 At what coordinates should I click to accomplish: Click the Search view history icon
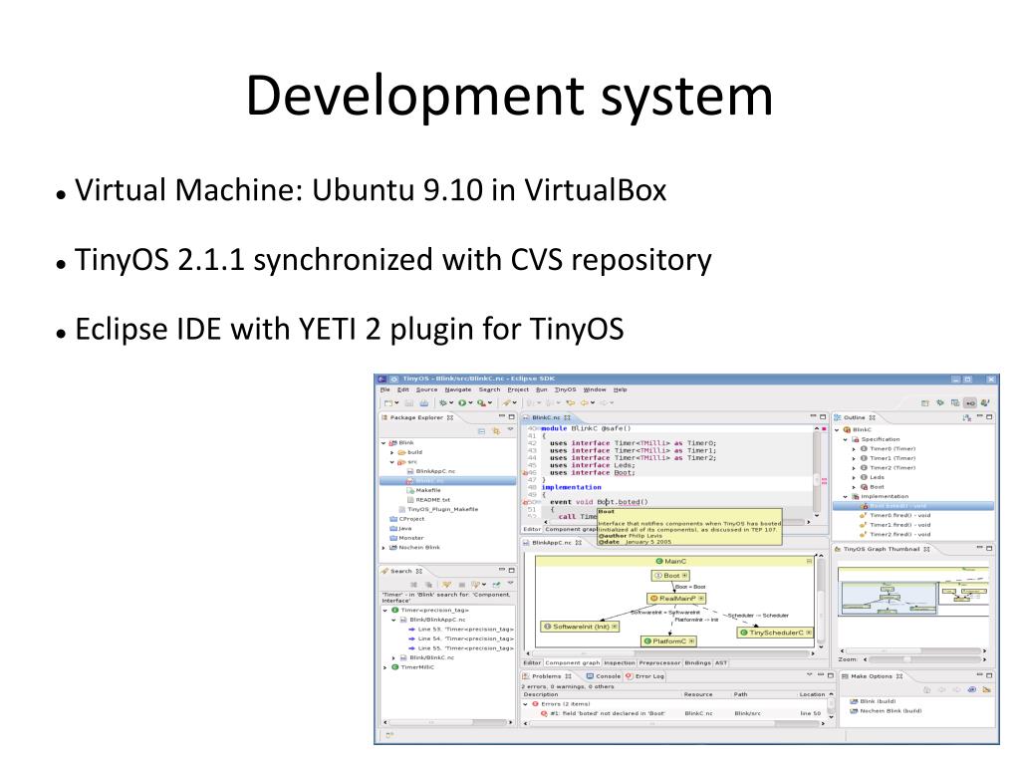[477, 585]
